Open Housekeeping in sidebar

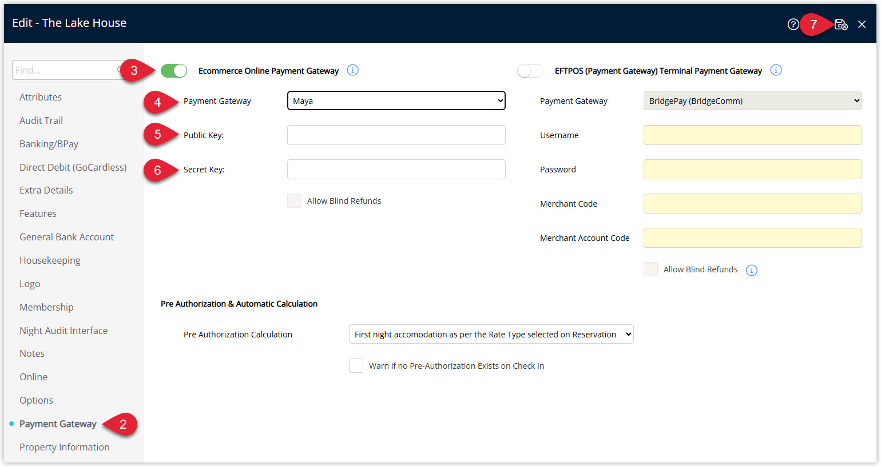click(x=50, y=260)
